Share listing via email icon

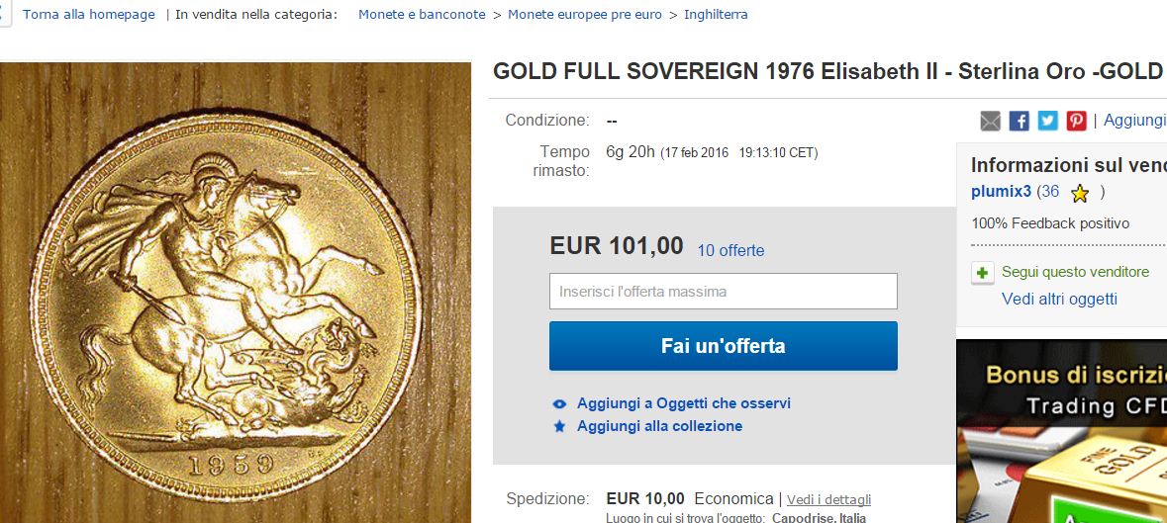coord(990,121)
